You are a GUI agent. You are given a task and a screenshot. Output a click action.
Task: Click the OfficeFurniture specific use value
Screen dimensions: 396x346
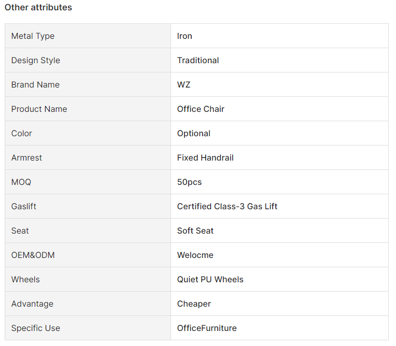tap(207, 328)
